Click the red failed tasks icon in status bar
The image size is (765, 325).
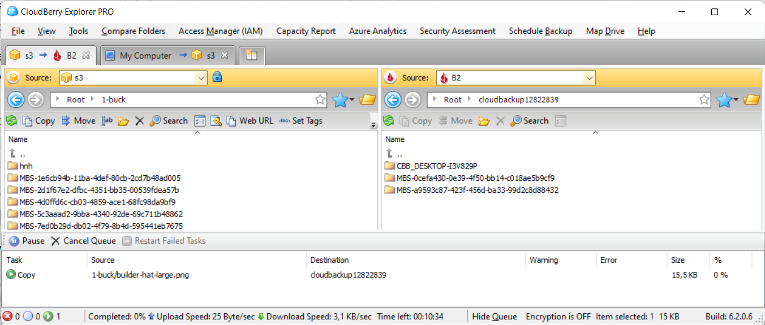coord(8,317)
